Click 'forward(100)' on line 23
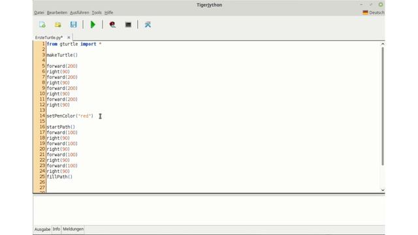This screenshot has height=235, width=418. 62,165
